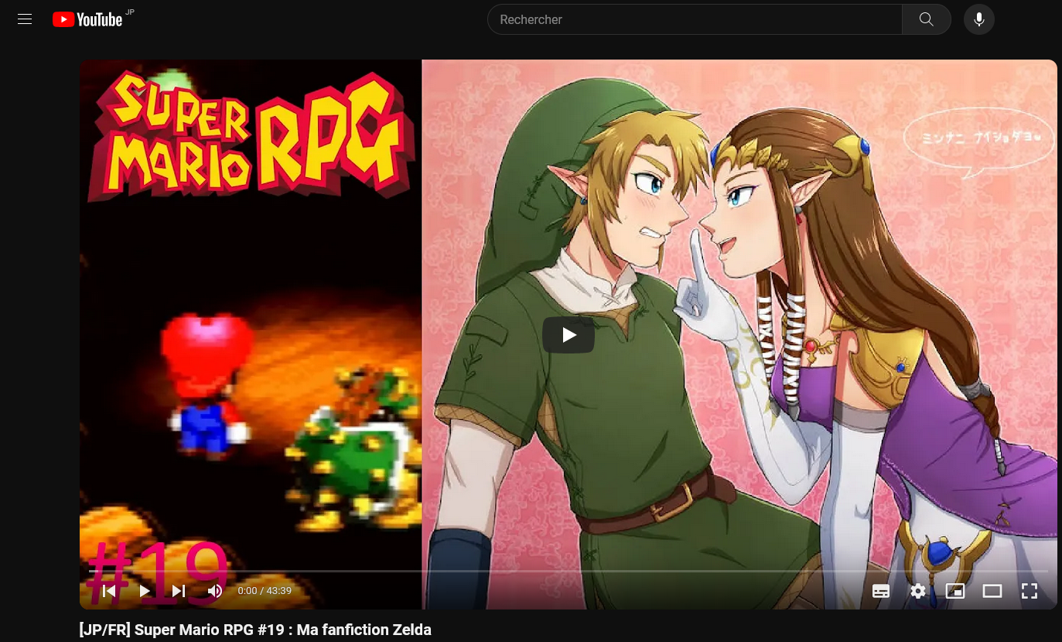
Task: Click the 0:00 / 43:39 time display
Action: click(x=265, y=591)
